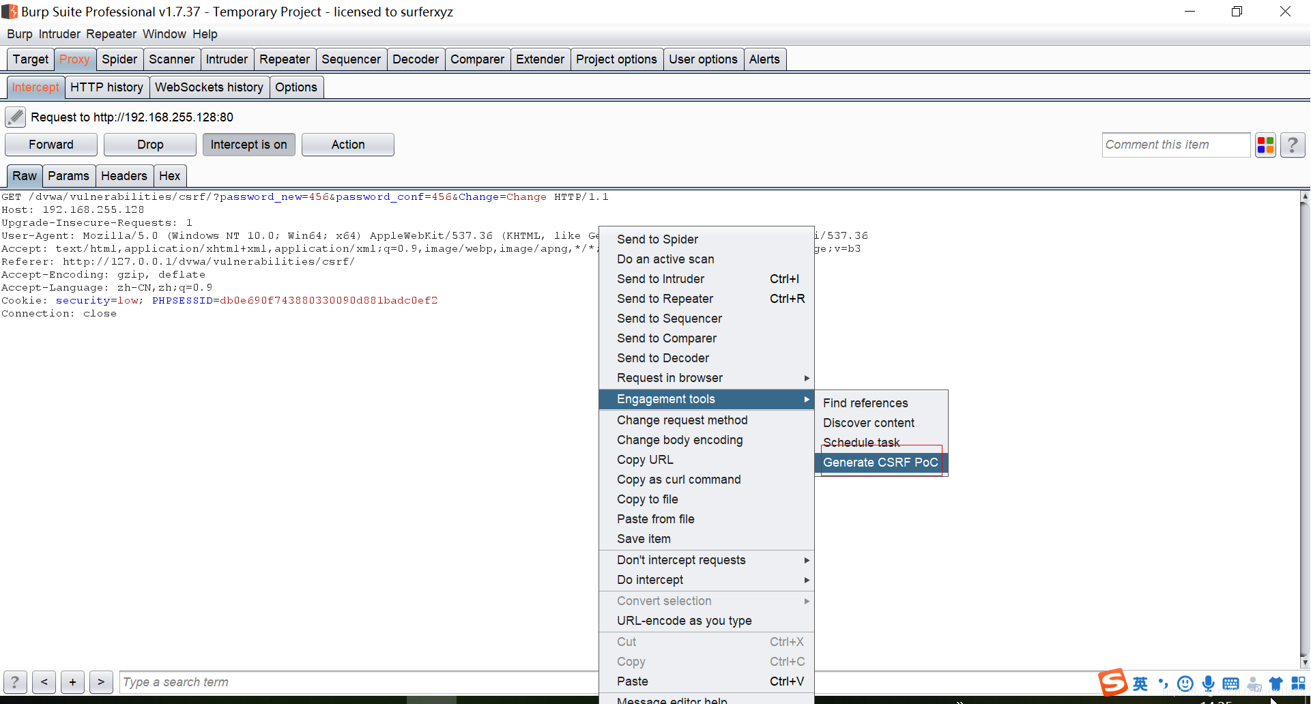Open the Window menu

coord(164,34)
